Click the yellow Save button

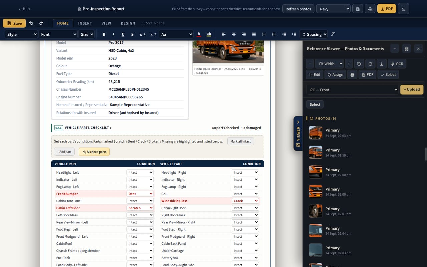click(14, 23)
